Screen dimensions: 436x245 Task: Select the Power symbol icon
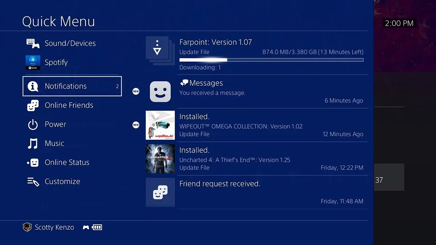(x=33, y=124)
